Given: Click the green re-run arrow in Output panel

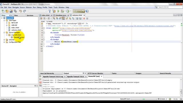Looking at the screenshot, I should coord(41,76).
